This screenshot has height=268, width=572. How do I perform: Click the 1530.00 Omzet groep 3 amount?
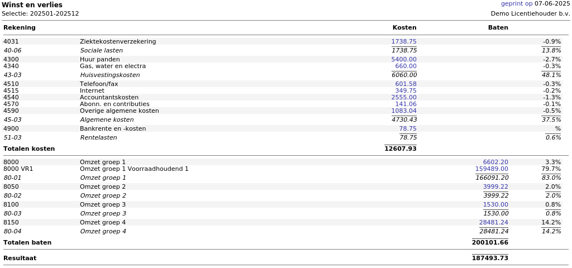pos(495,204)
